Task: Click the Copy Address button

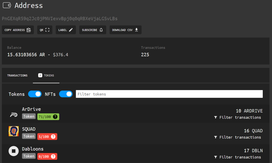Action: click(x=18, y=30)
